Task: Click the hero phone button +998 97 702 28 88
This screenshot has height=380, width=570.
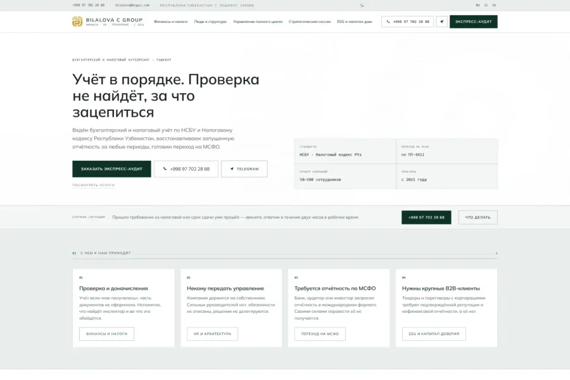Action: (186, 169)
